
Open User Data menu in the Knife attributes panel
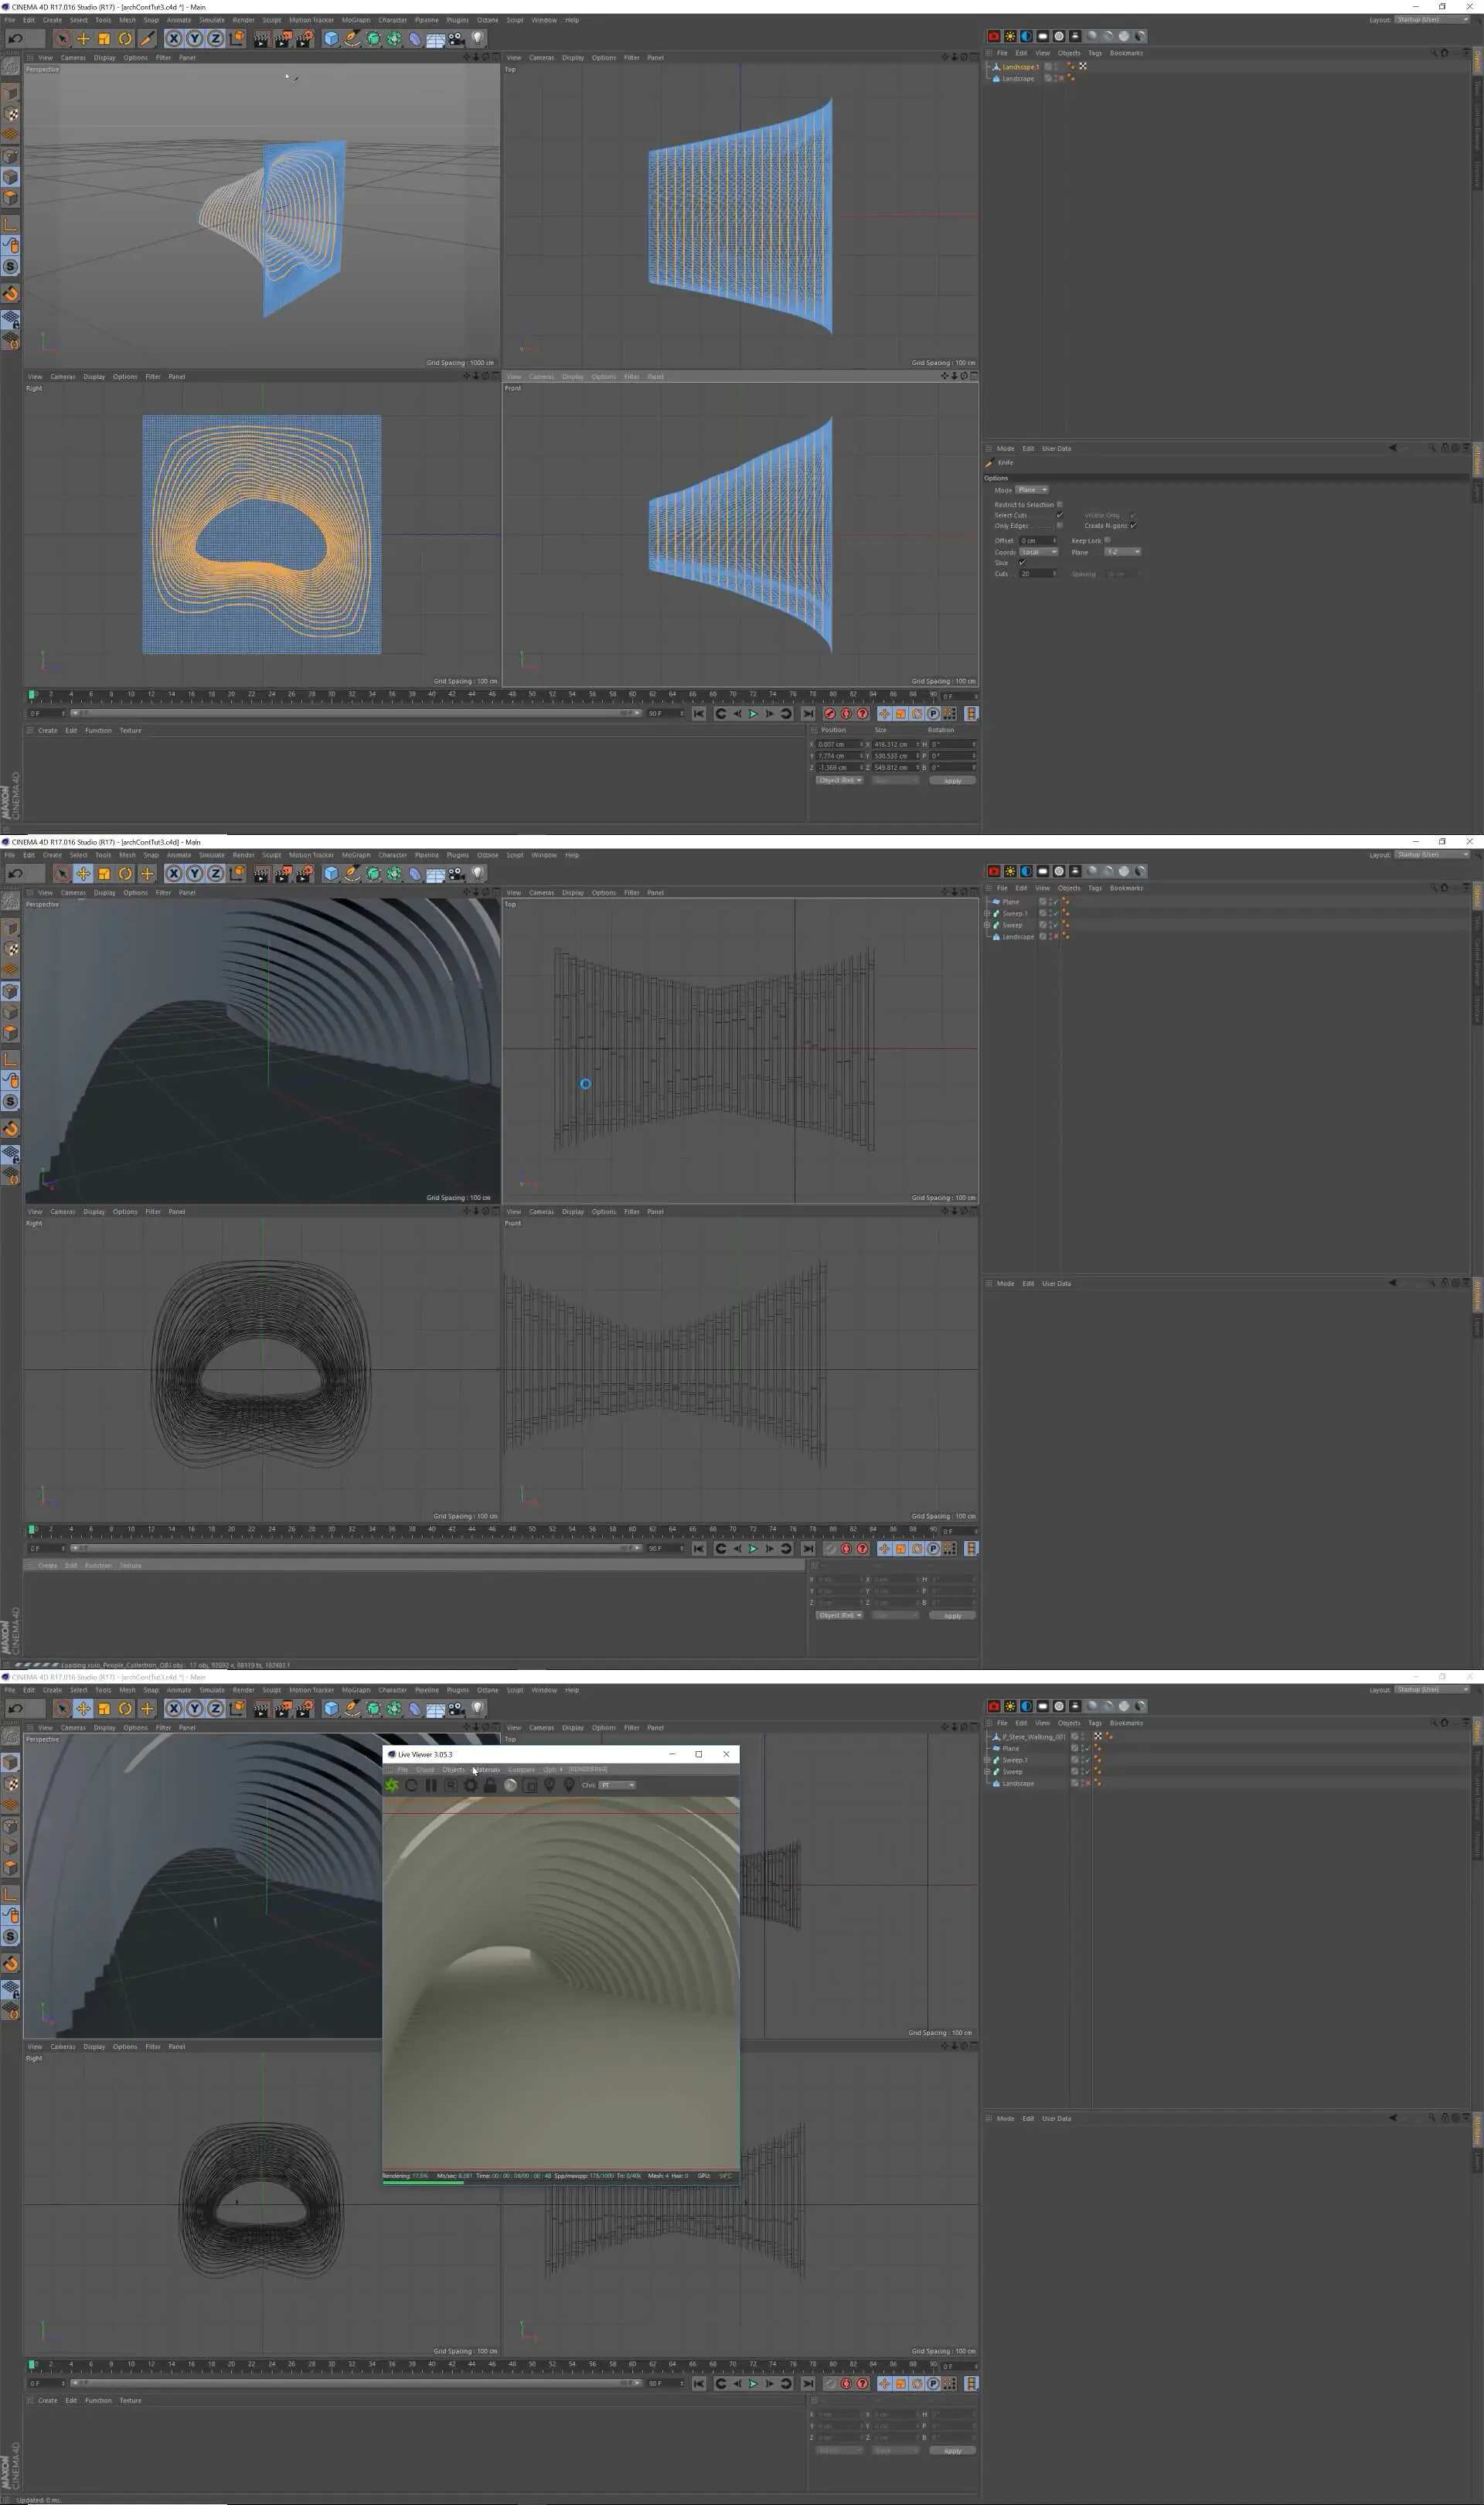pos(1056,448)
